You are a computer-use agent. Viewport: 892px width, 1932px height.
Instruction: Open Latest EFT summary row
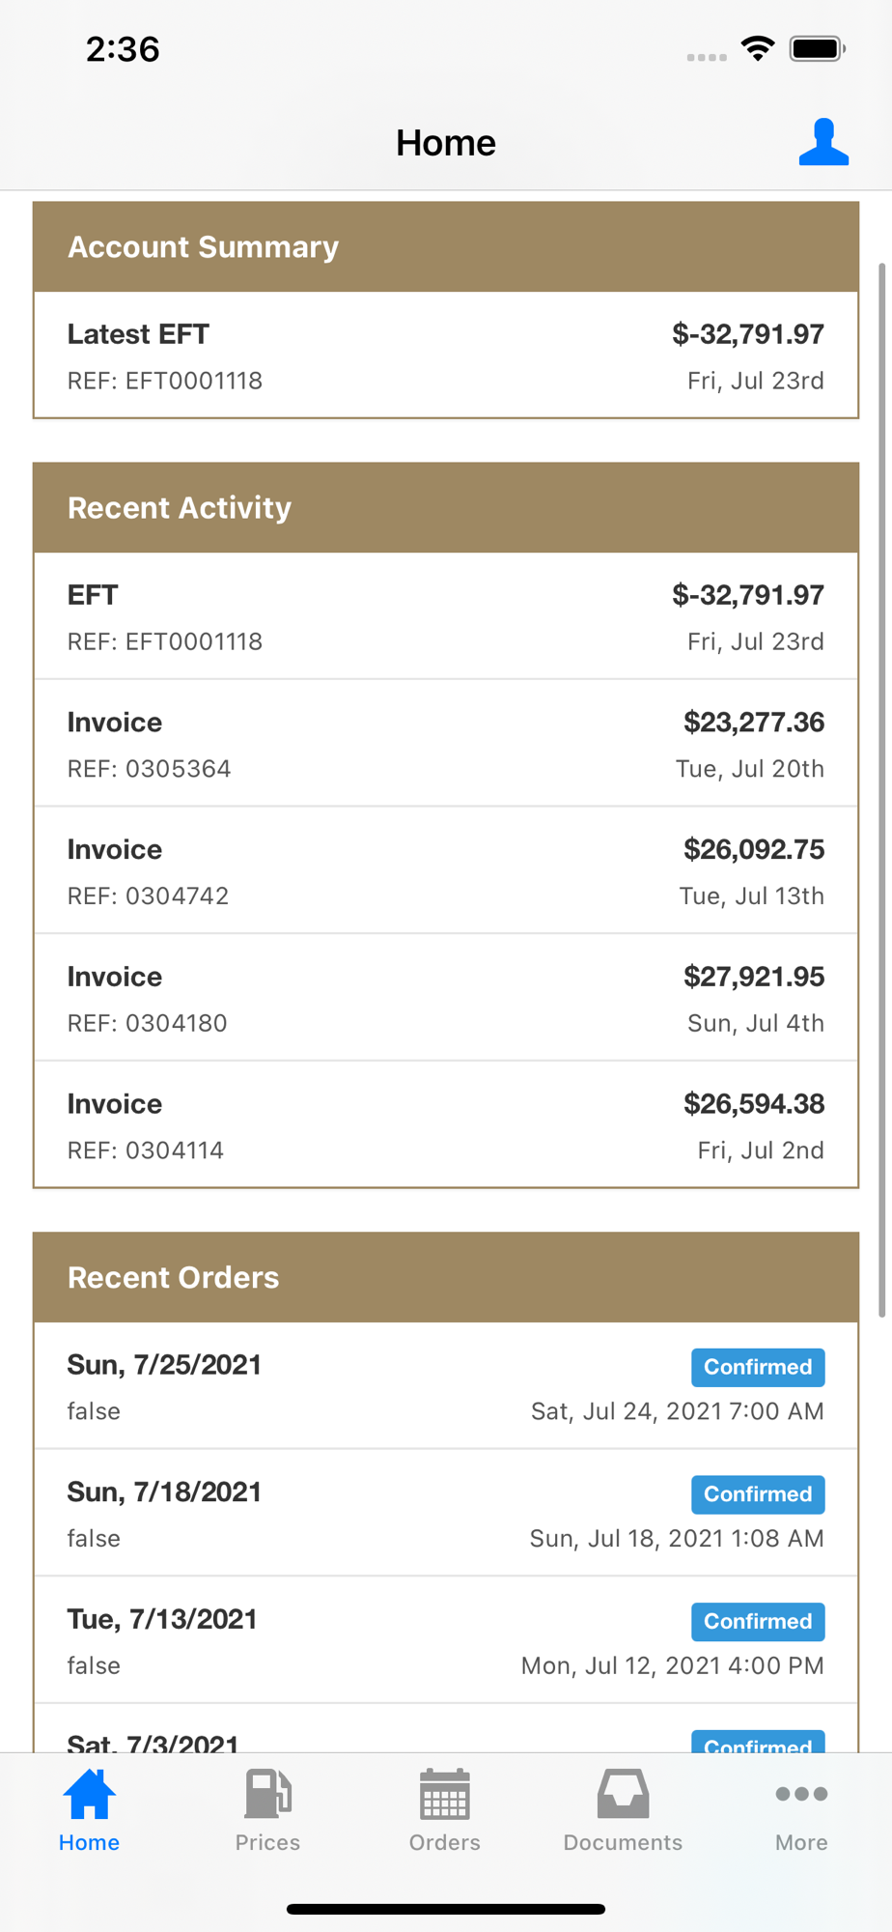pyautogui.click(x=445, y=355)
